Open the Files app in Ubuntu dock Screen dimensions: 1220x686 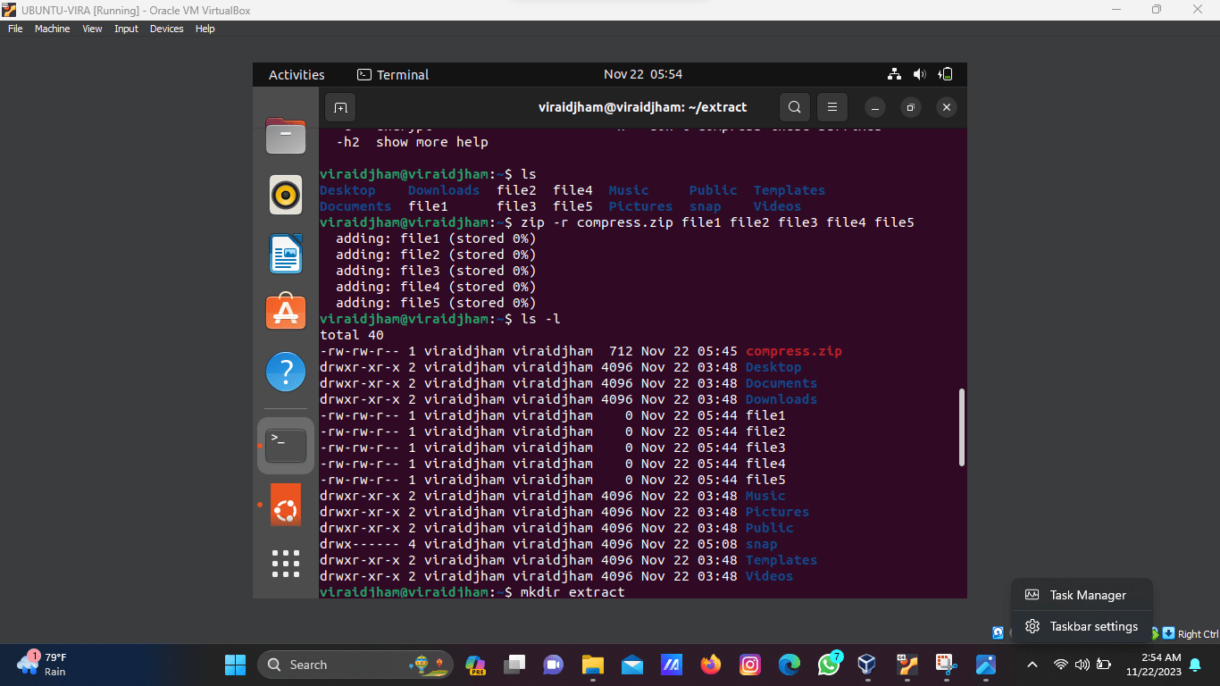(286, 136)
